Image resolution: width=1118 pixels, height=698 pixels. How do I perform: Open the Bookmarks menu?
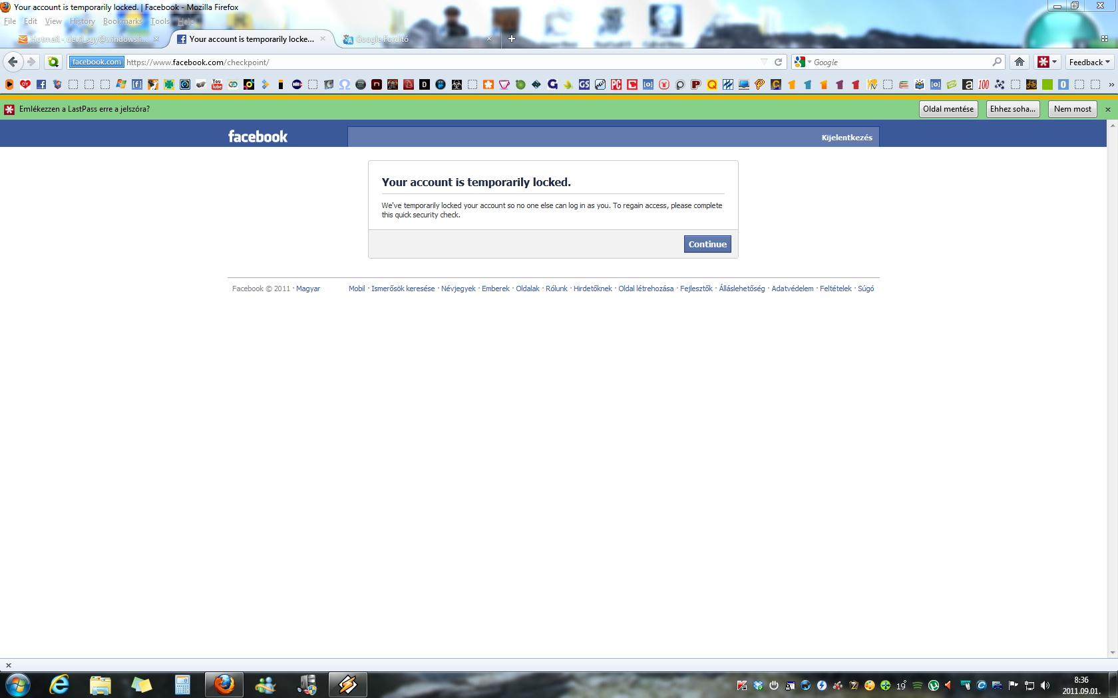[x=123, y=21]
